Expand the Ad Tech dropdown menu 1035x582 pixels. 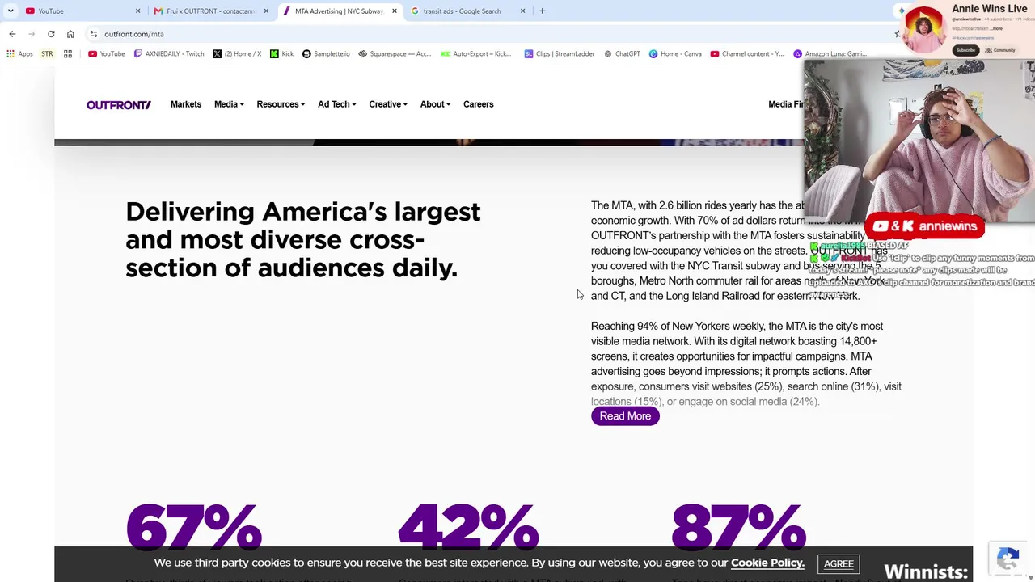pos(337,104)
